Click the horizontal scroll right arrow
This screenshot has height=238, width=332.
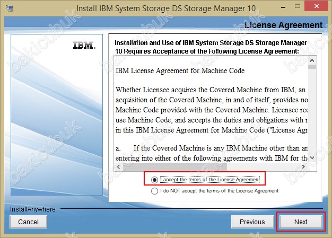(303, 166)
